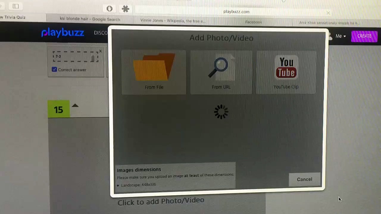
Task: Select the YouTube Clip option
Action: [286, 72]
